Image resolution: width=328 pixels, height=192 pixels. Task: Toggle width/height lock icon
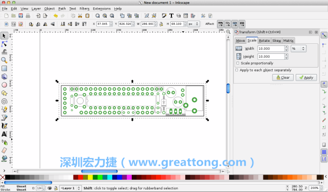pos(161,24)
